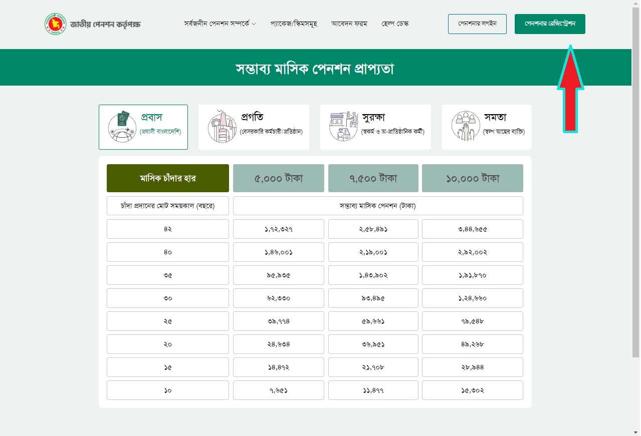
Task: Click সম্ভাব্য মাসিক পেনশন প্রাপ্যতা banner heading
Action: tap(315, 69)
